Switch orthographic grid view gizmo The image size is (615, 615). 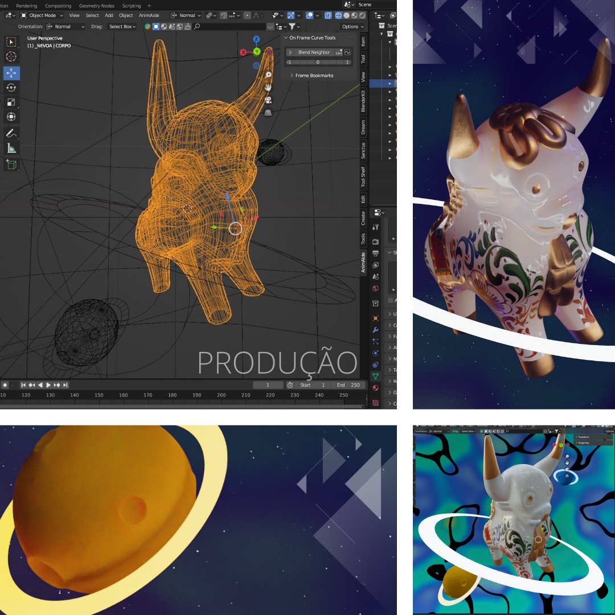[x=268, y=113]
